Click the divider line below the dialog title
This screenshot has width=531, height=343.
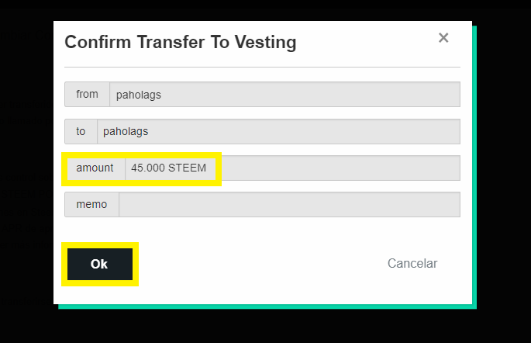(x=262, y=68)
